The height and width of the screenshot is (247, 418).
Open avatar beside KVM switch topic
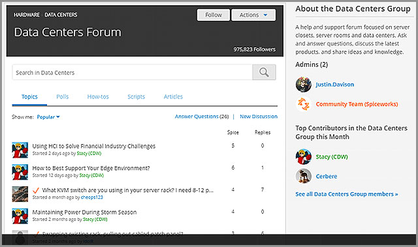click(20, 194)
